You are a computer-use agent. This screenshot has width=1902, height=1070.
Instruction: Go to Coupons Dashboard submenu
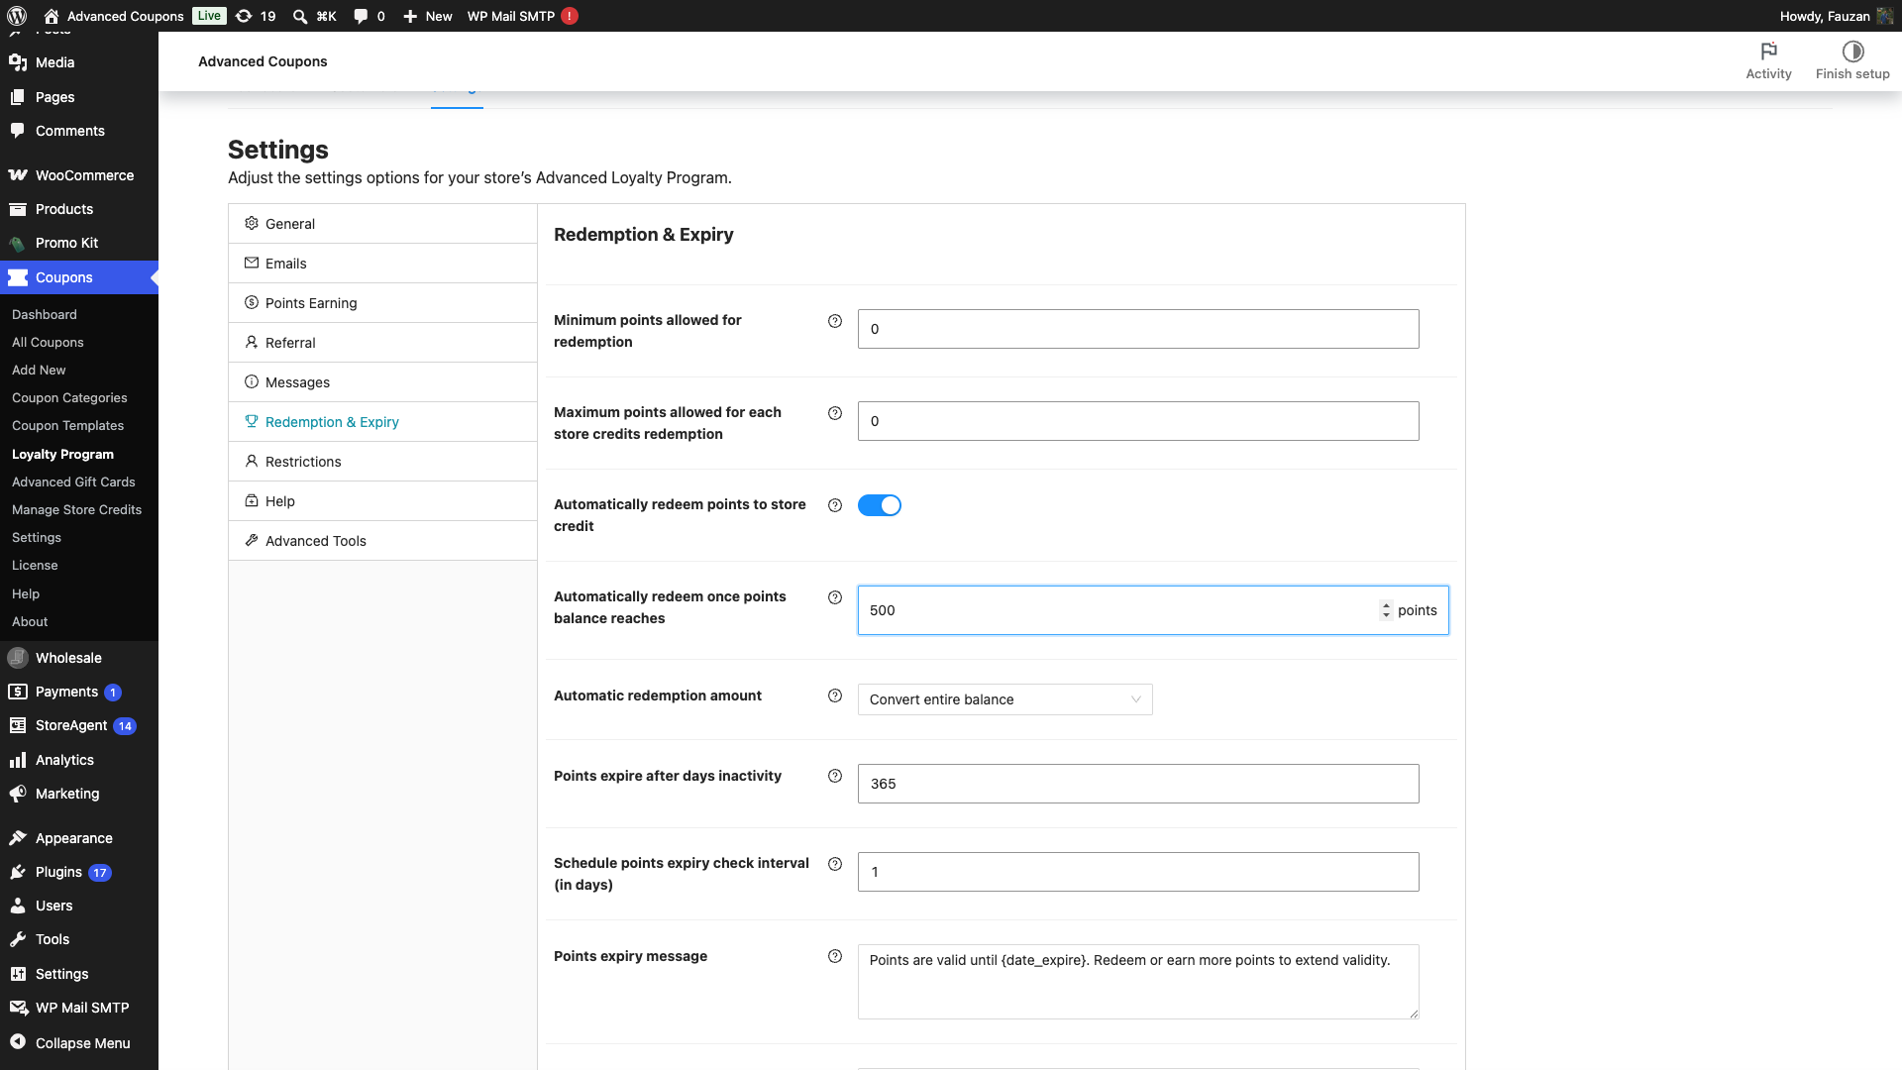tap(45, 314)
